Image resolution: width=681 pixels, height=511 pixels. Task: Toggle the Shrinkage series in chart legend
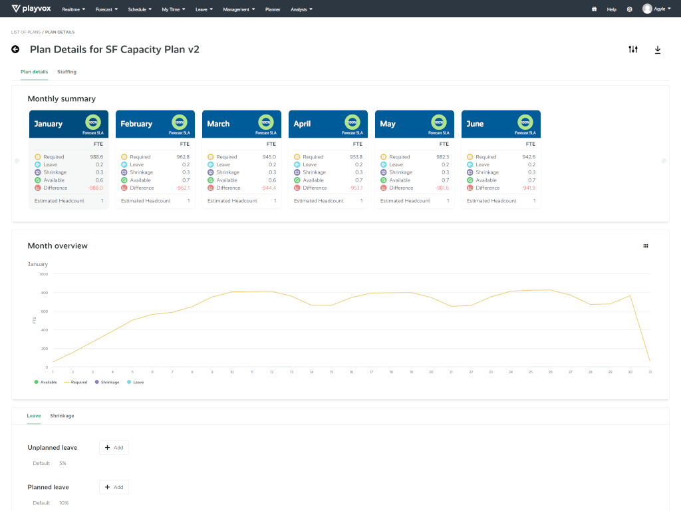point(107,382)
